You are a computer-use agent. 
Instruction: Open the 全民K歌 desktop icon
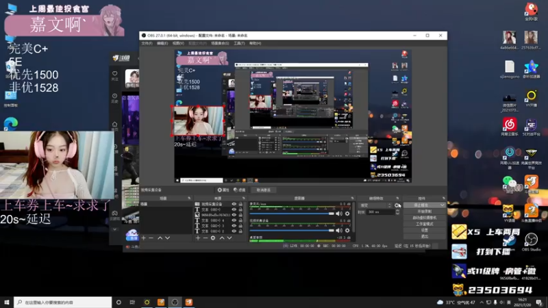[532, 12]
